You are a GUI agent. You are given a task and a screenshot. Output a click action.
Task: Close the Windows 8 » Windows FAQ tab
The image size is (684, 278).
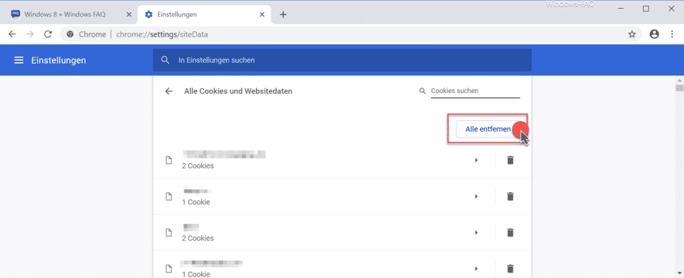tap(129, 15)
